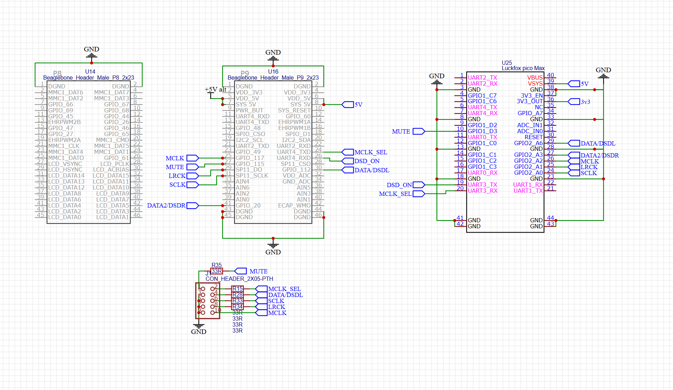
Task: Click the Luckfox pico Max component label
Action: click(523, 68)
